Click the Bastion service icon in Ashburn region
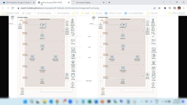Viewport: 187px width, 105px height. (x=72, y=20)
